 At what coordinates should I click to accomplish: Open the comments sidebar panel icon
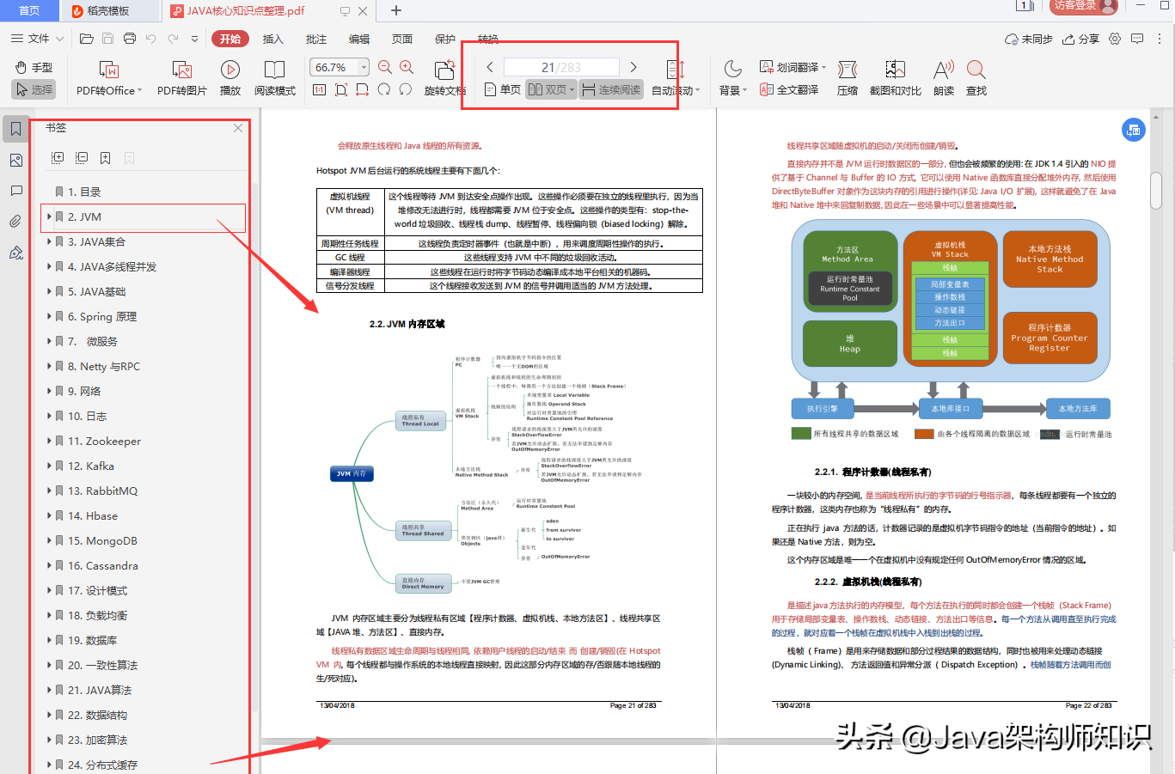click(15, 191)
